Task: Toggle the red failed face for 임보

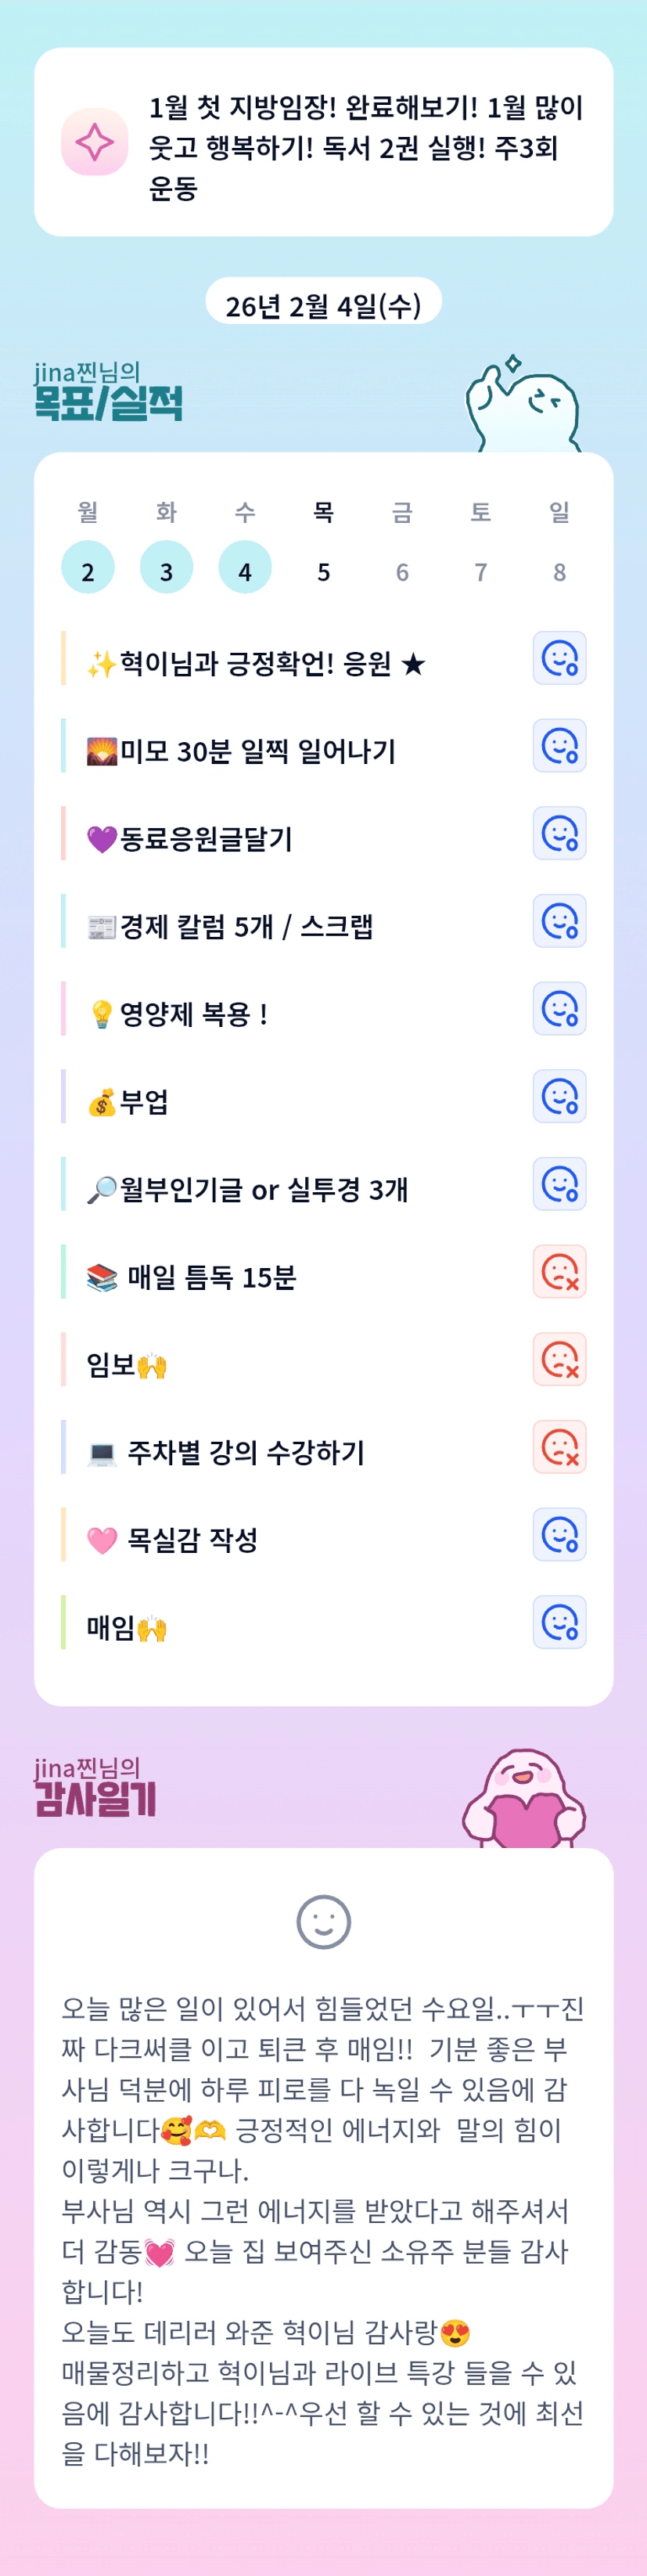Action: click(559, 1360)
